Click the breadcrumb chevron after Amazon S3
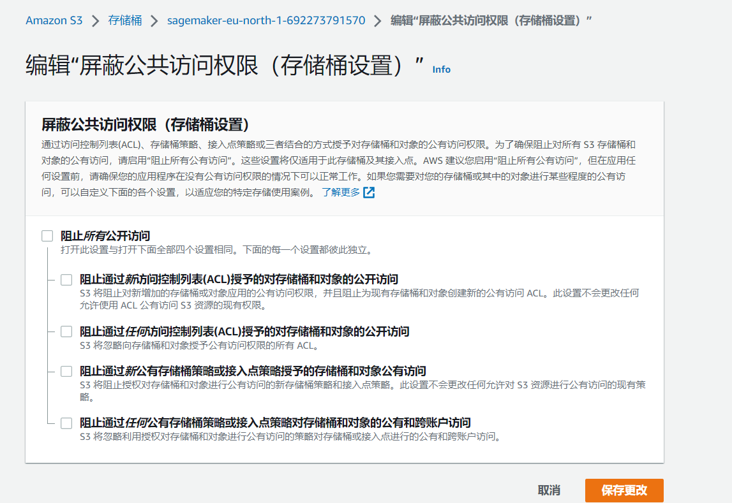Image resolution: width=732 pixels, height=503 pixels. (95, 21)
